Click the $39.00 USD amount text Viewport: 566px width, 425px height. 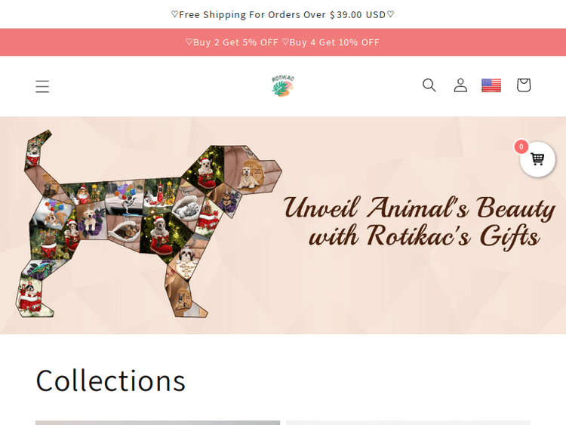pyautogui.click(x=358, y=14)
